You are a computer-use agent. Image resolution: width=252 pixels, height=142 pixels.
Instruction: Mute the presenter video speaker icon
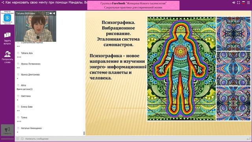tap(54, 13)
